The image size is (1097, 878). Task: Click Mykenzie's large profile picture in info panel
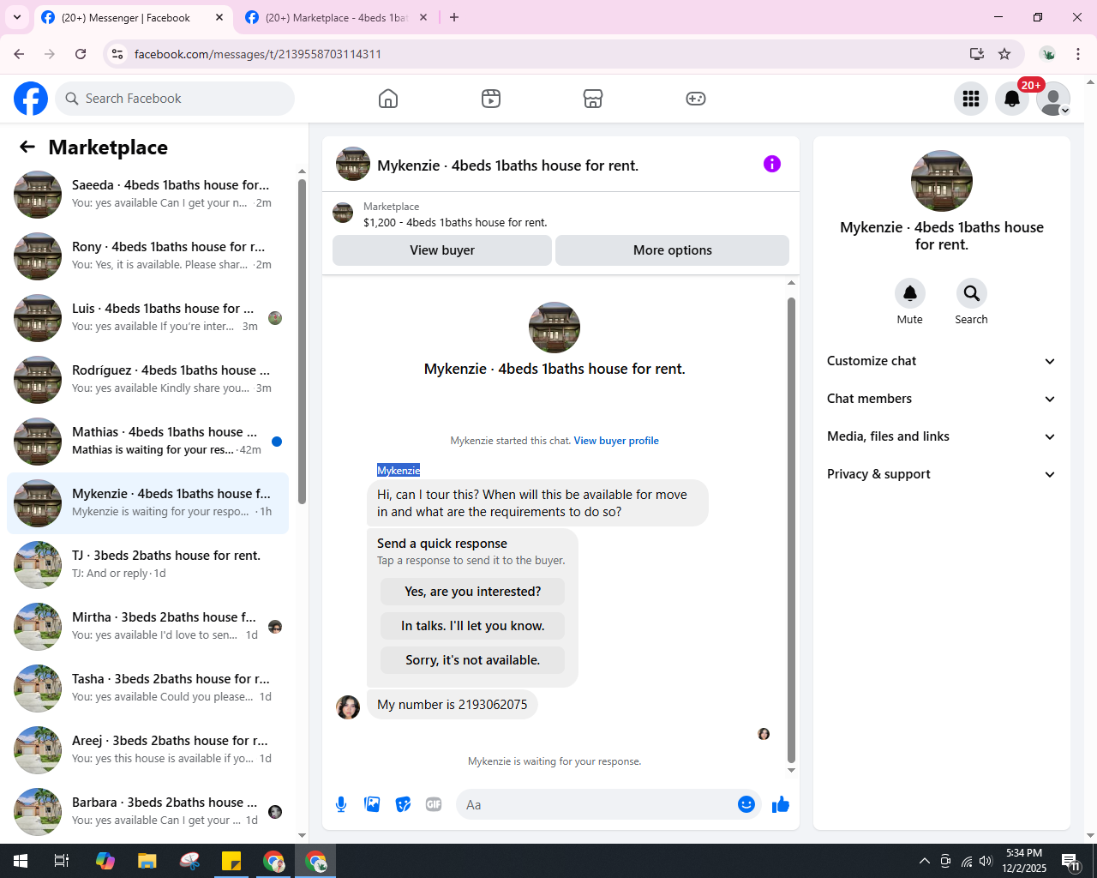tap(941, 181)
